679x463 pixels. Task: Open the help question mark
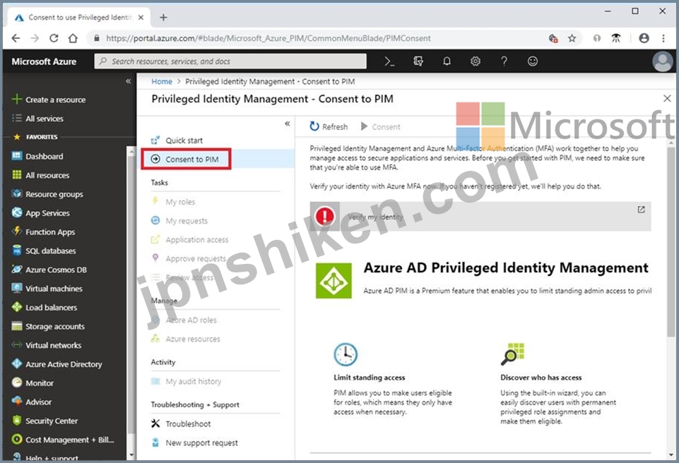tap(504, 61)
